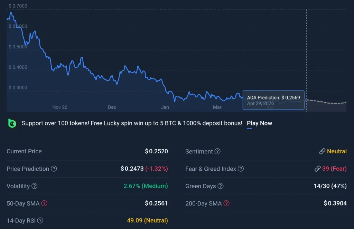The image size is (354, 229).
Task: Open the 50-Day SMA red help icon
Action: [44, 203]
